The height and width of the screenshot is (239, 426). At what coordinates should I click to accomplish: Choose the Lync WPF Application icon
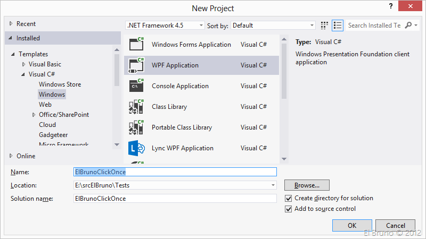click(136, 148)
